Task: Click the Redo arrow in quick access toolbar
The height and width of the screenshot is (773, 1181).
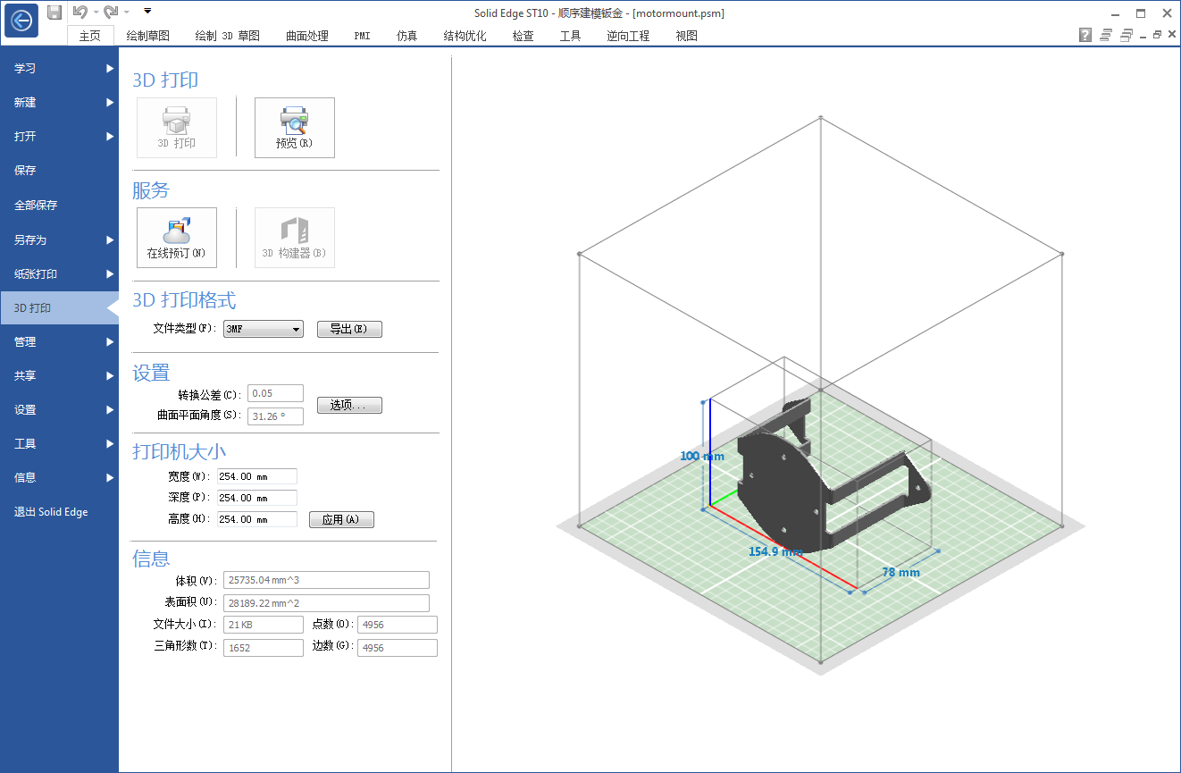Action: pos(110,12)
